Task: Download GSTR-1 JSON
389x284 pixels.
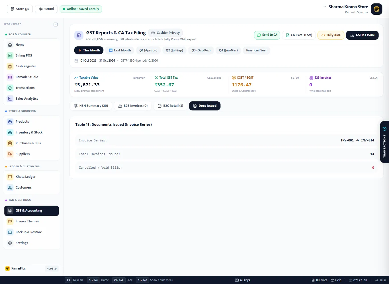Action: pyautogui.click(x=362, y=35)
